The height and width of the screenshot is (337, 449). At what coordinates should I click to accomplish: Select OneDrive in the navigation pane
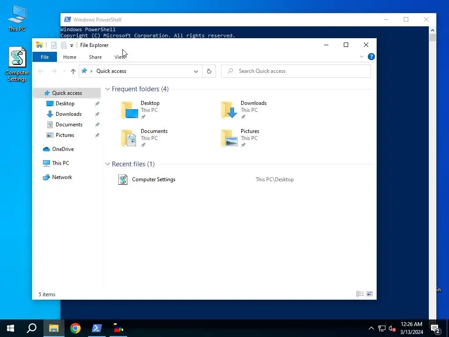(x=63, y=149)
